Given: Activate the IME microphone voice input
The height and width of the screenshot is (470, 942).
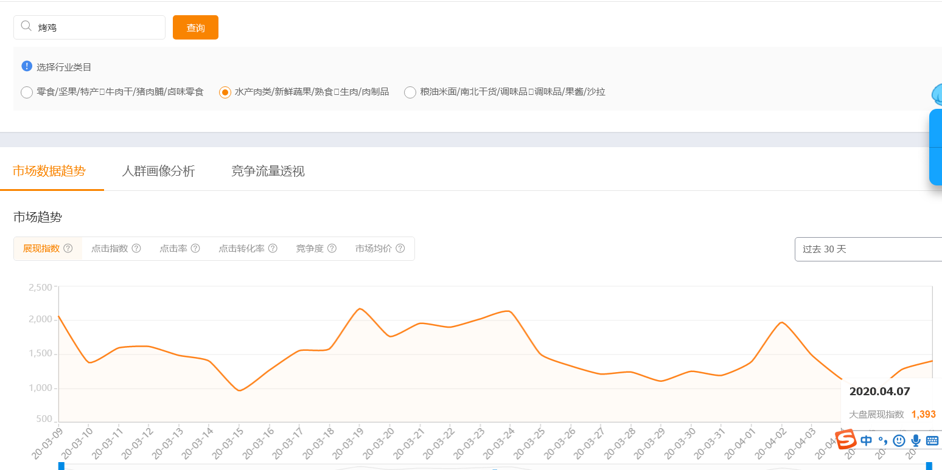Looking at the screenshot, I should pyautogui.click(x=915, y=440).
